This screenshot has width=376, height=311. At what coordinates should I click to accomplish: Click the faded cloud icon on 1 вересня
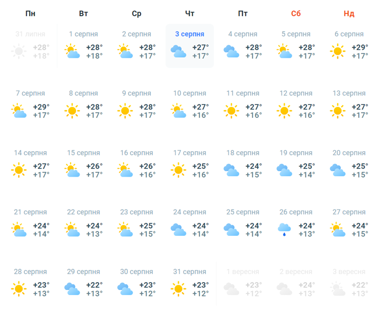tap(231, 289)
